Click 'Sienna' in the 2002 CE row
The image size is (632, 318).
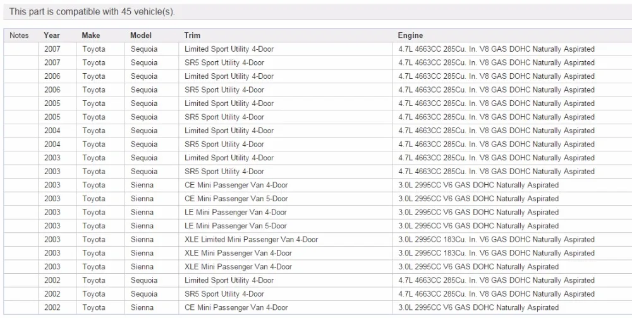coord(142,307)
